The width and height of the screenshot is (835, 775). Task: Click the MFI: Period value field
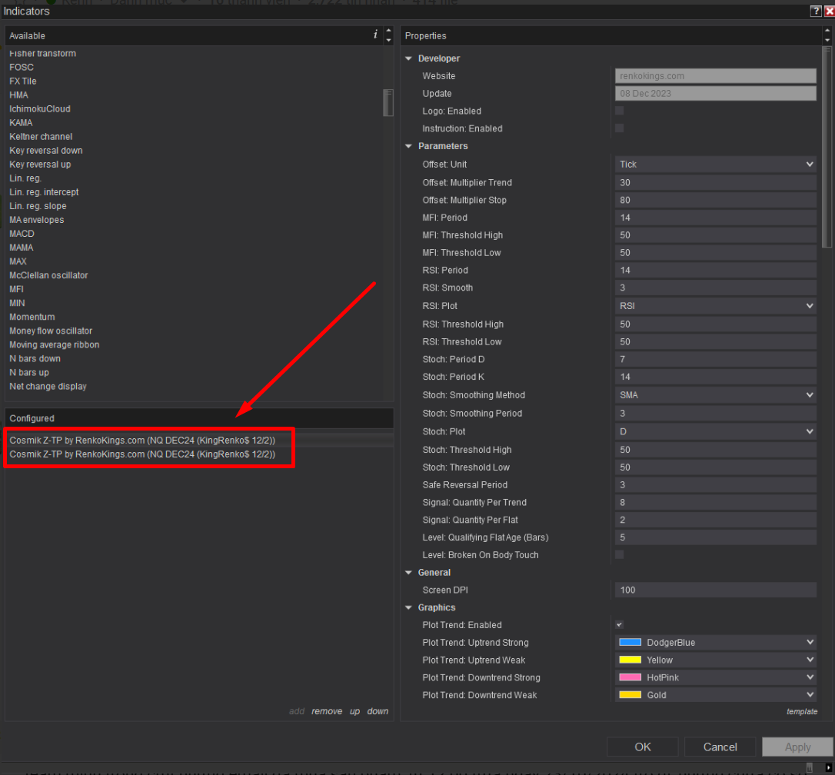(715, 218)
